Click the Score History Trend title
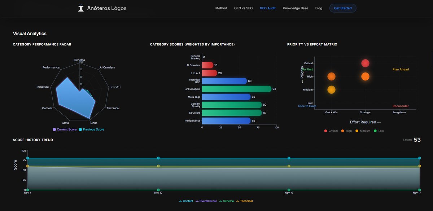This screenshot has height=211, width=433. click(33, 140)
